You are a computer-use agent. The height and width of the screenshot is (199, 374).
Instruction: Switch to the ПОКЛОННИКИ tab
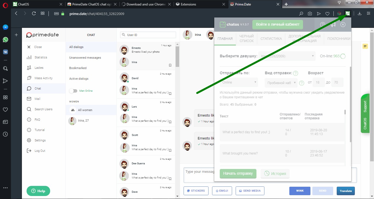tap(339, 38)
